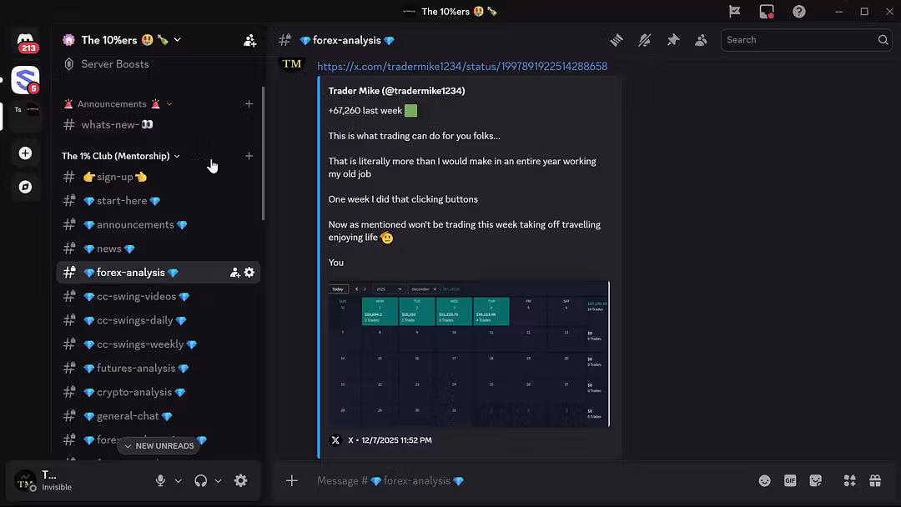Select the general-chat channel
This screenshot has height=507, width=901.
click(x=127, y=416)
